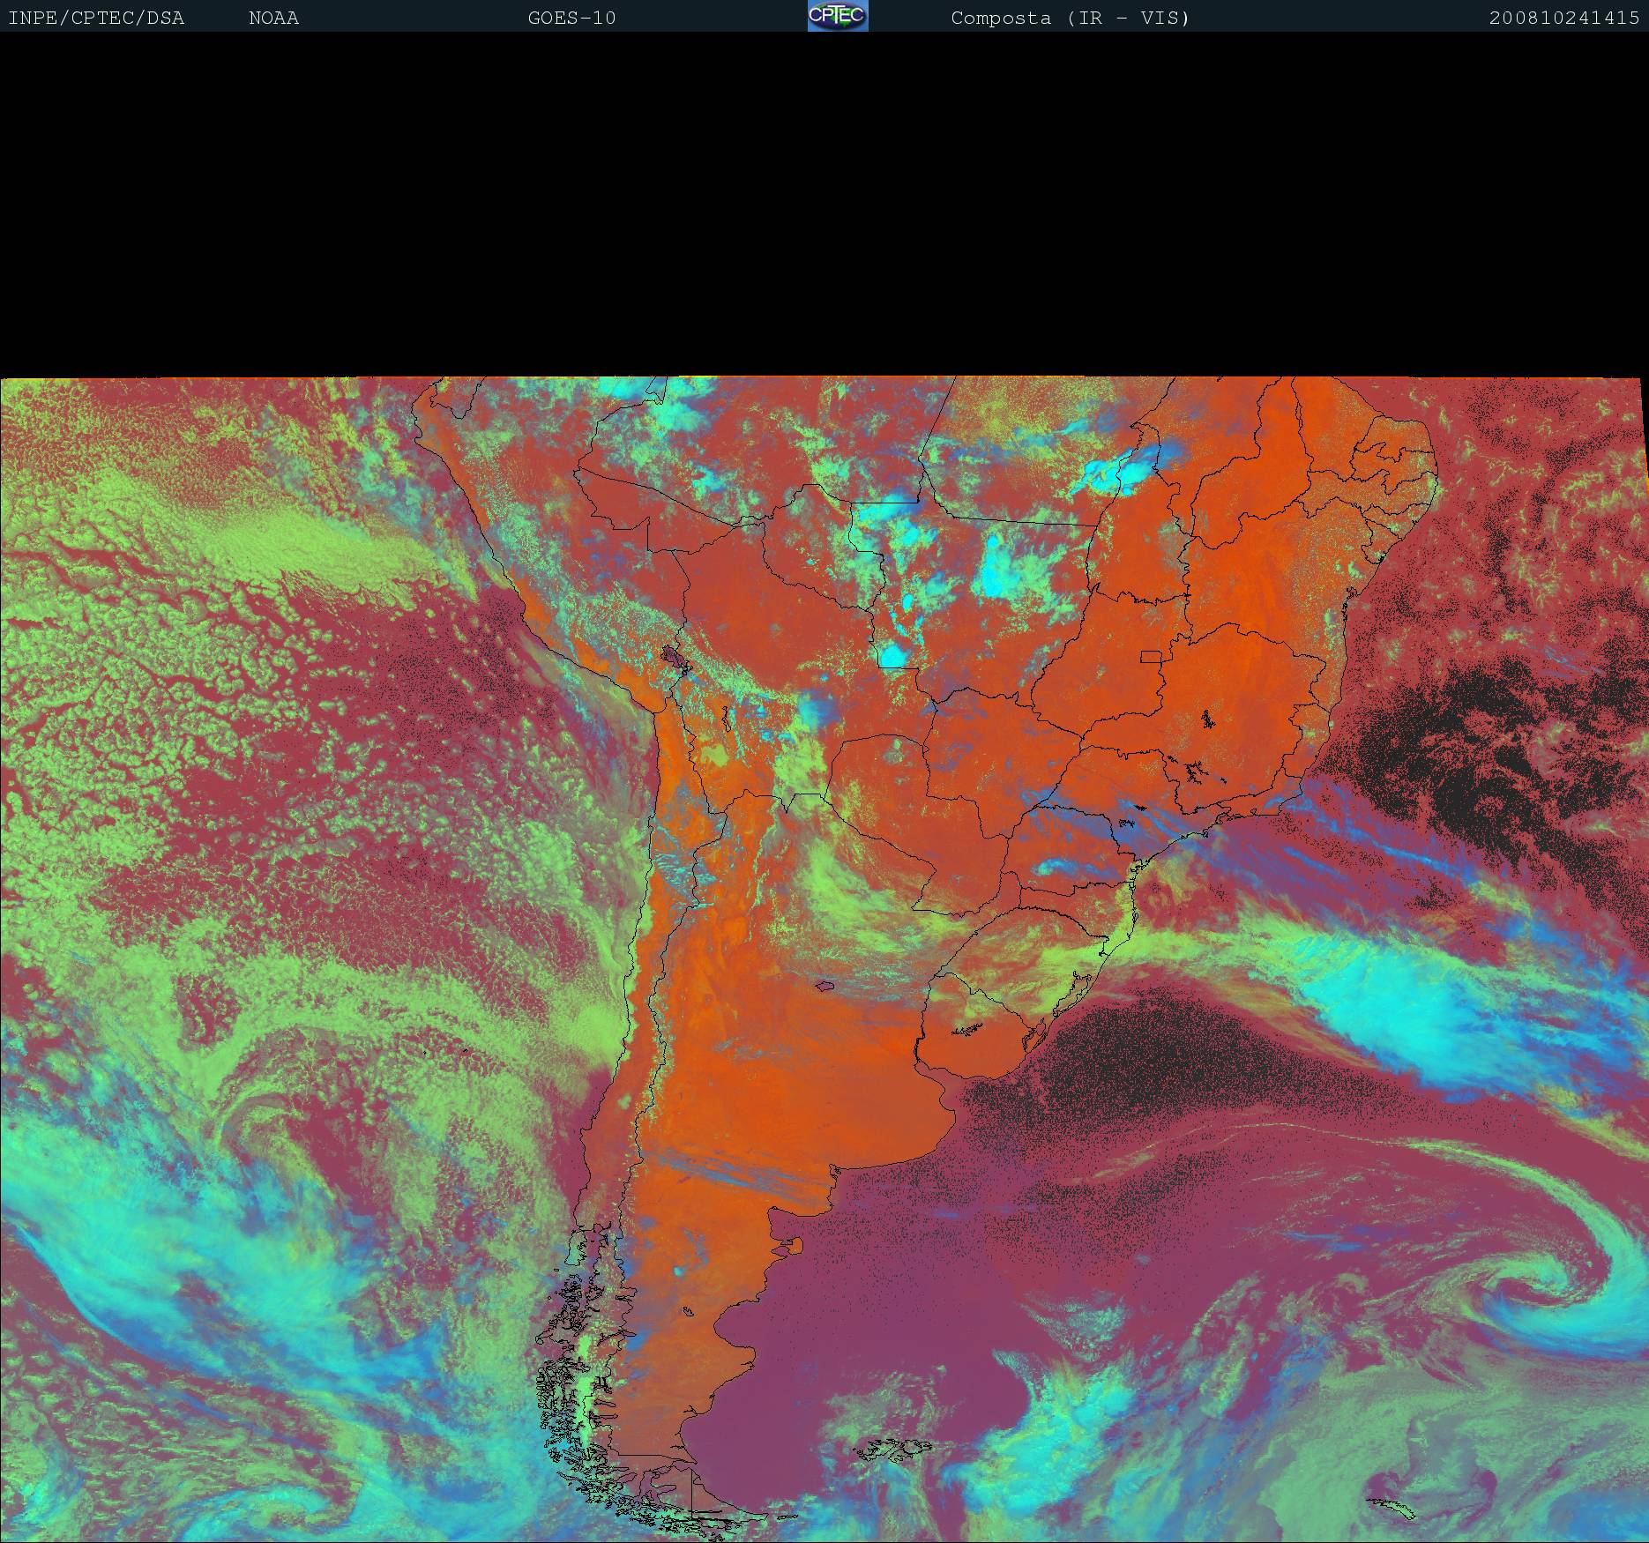The width and height of the screenshot is (1649, 1543).
Task: Click the CPTEC logo in the header
Action: click(x=837, y=16)
